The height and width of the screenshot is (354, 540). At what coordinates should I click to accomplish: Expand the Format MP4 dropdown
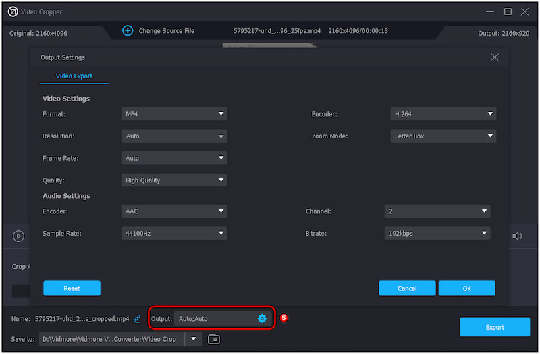pos(174,114)
